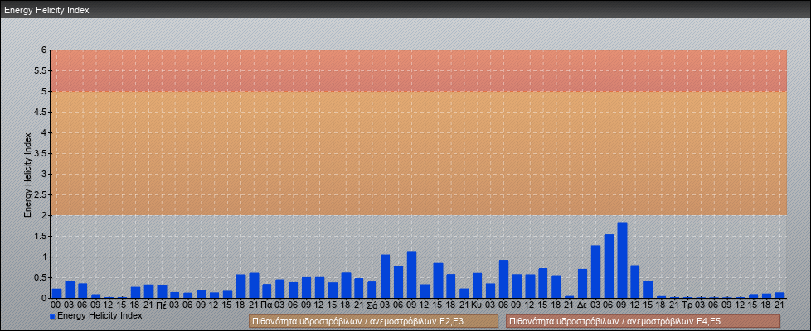Click the vertical y-axis title text
Image resolution: width=811 pixels, height=331 pixels.
click(x=27, y=175)
